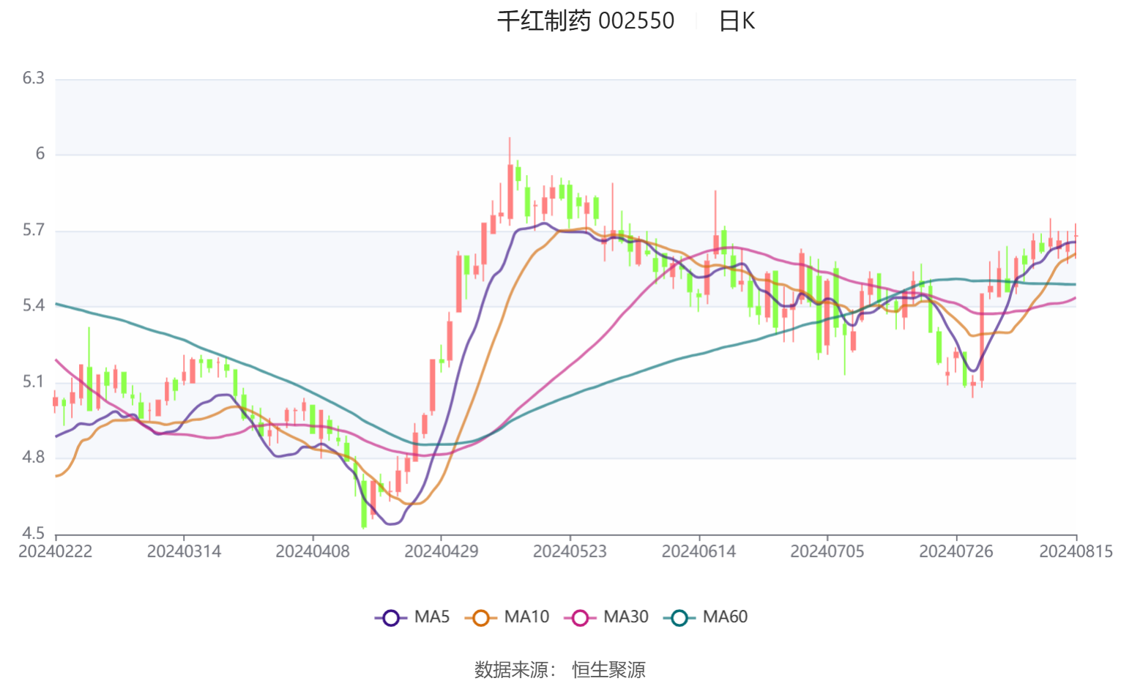Image resolution: width=1121 pixels, height=681 pixels.
Task: Click the y-axis value 6.3
Action: pyautogui.click(x=34, y=78)
